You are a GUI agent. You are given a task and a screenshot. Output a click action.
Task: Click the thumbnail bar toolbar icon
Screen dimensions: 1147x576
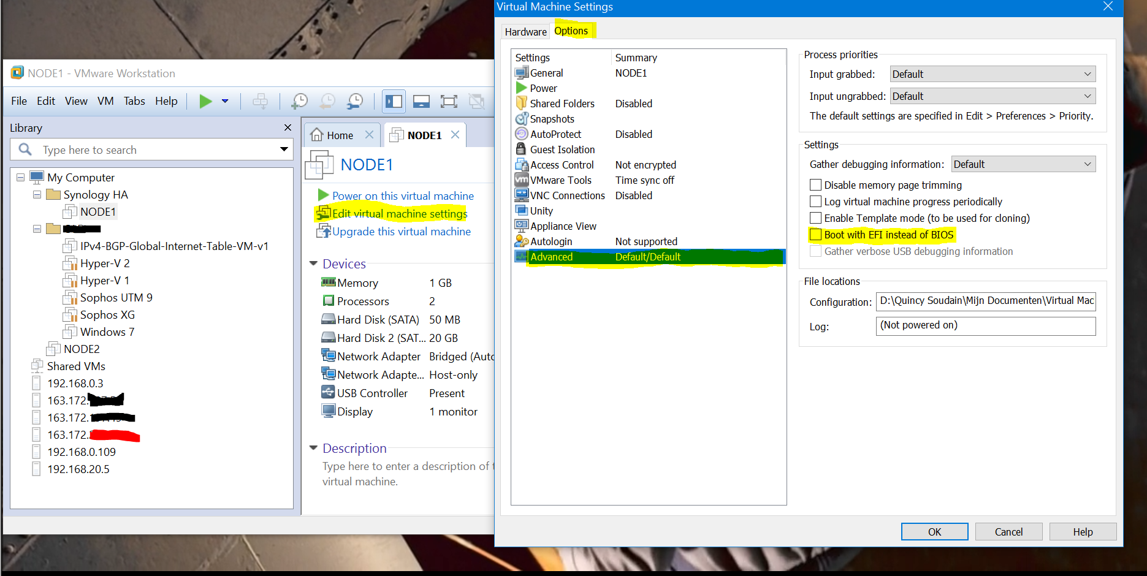(x=421, y=101)
